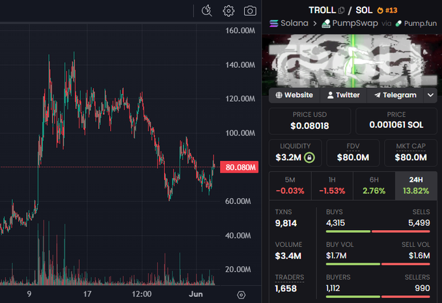Click the Pump.fun pill icon
The height and width of the screenshot is (303, 442).
tap(398, 23)
